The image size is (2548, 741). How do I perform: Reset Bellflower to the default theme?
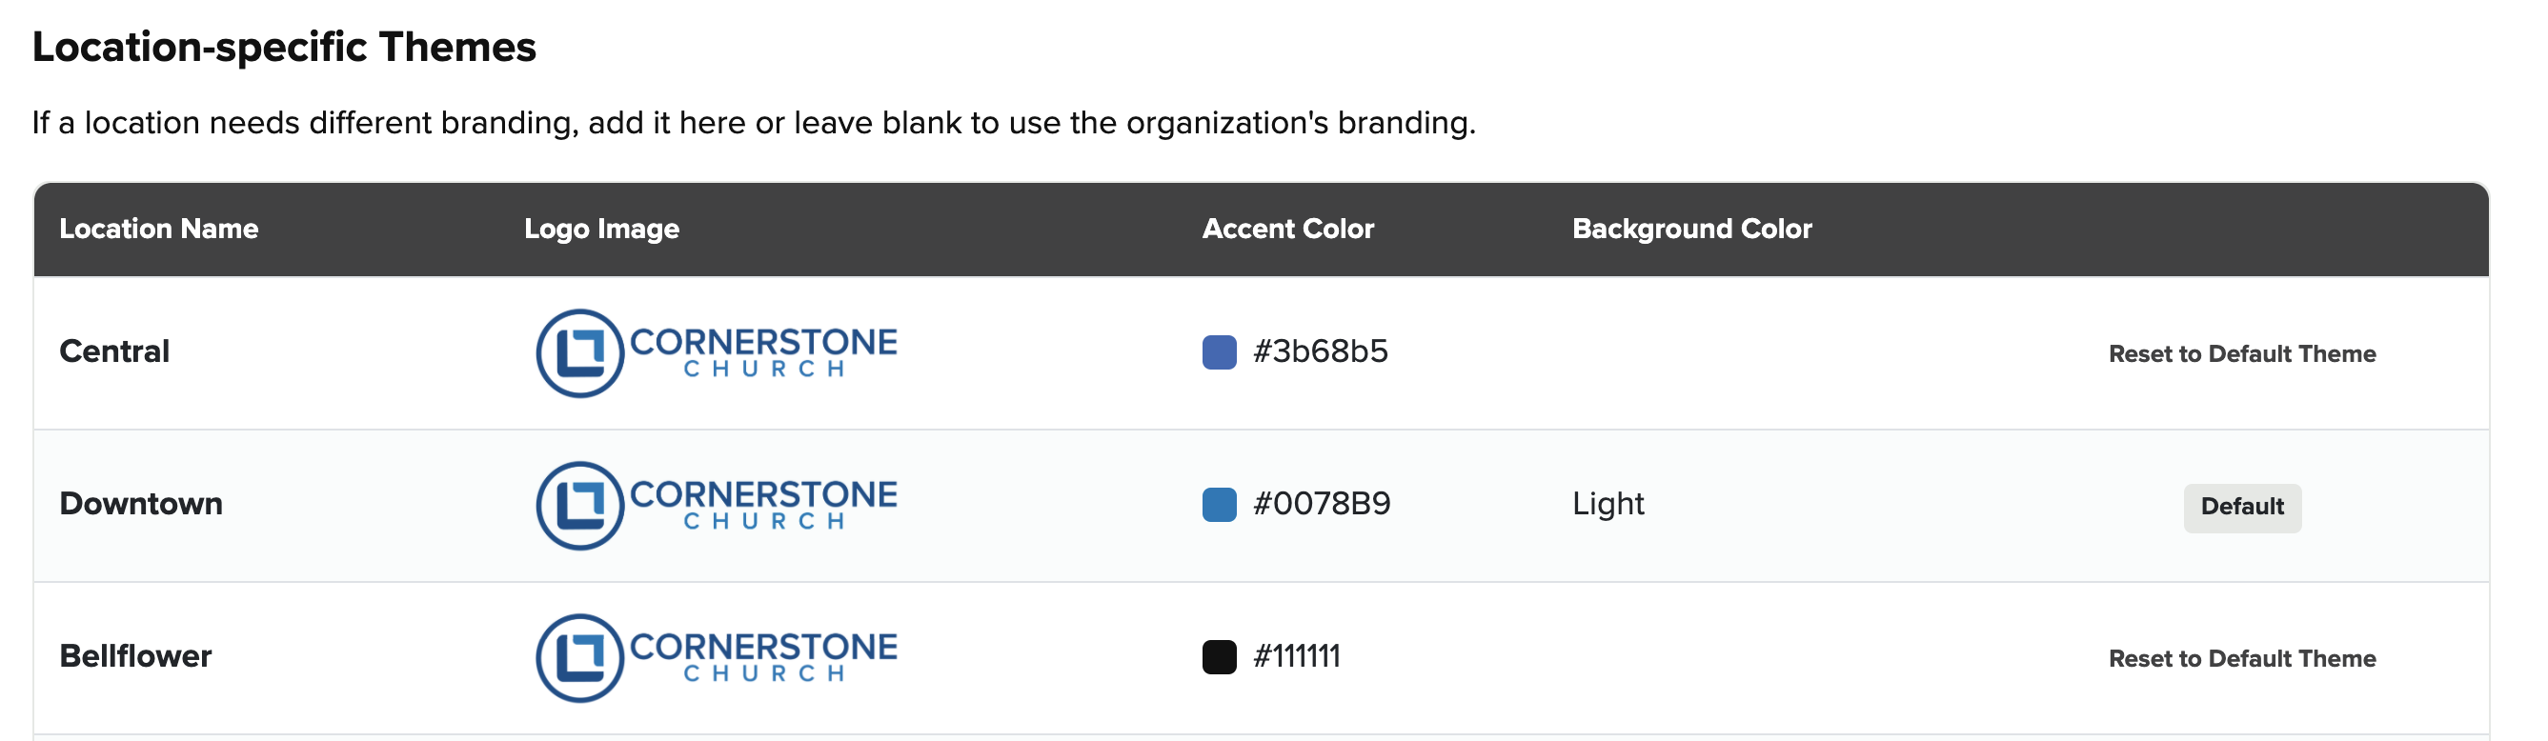(x=2241, y=659)
